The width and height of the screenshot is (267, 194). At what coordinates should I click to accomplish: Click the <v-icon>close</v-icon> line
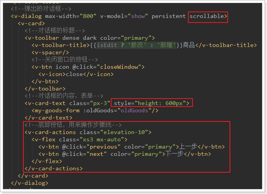(76, 74)
